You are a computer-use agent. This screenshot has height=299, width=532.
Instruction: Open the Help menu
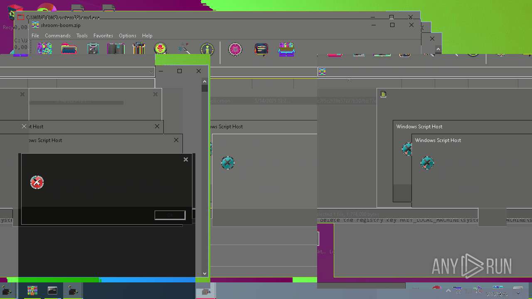coord(147,36)
